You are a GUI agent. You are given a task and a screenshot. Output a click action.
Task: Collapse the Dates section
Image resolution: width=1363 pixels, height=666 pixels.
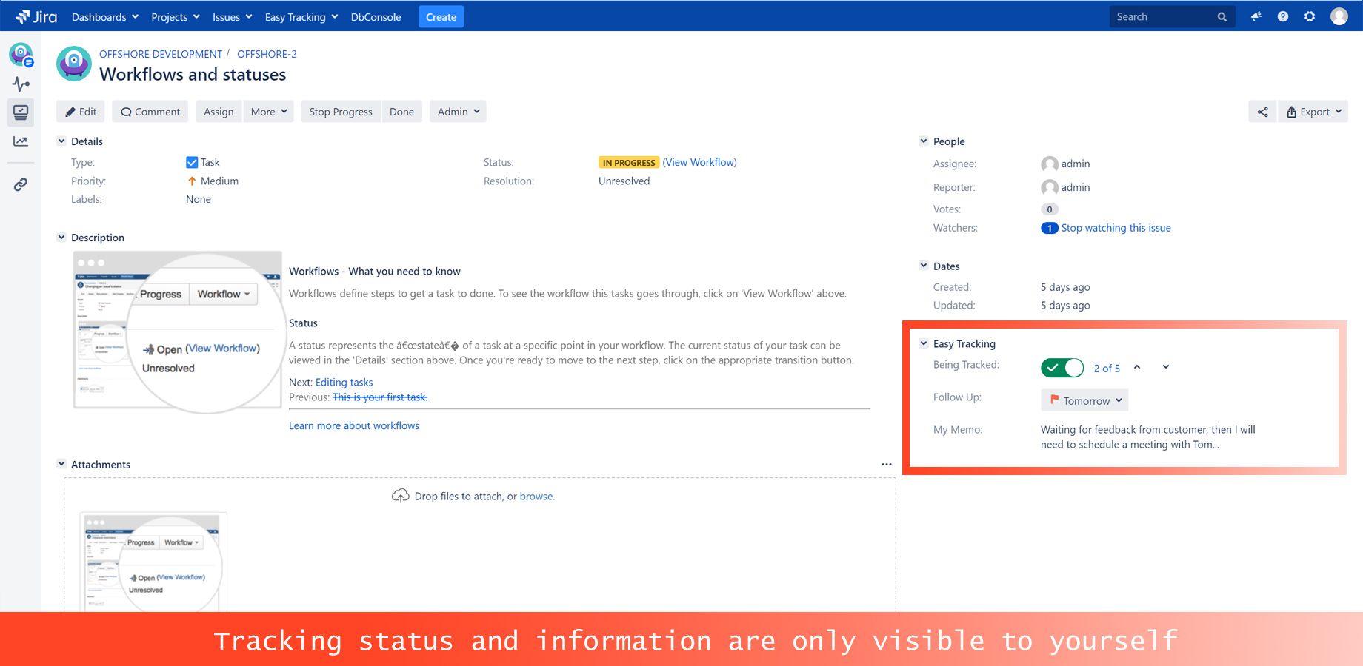(x=924, y=266)
